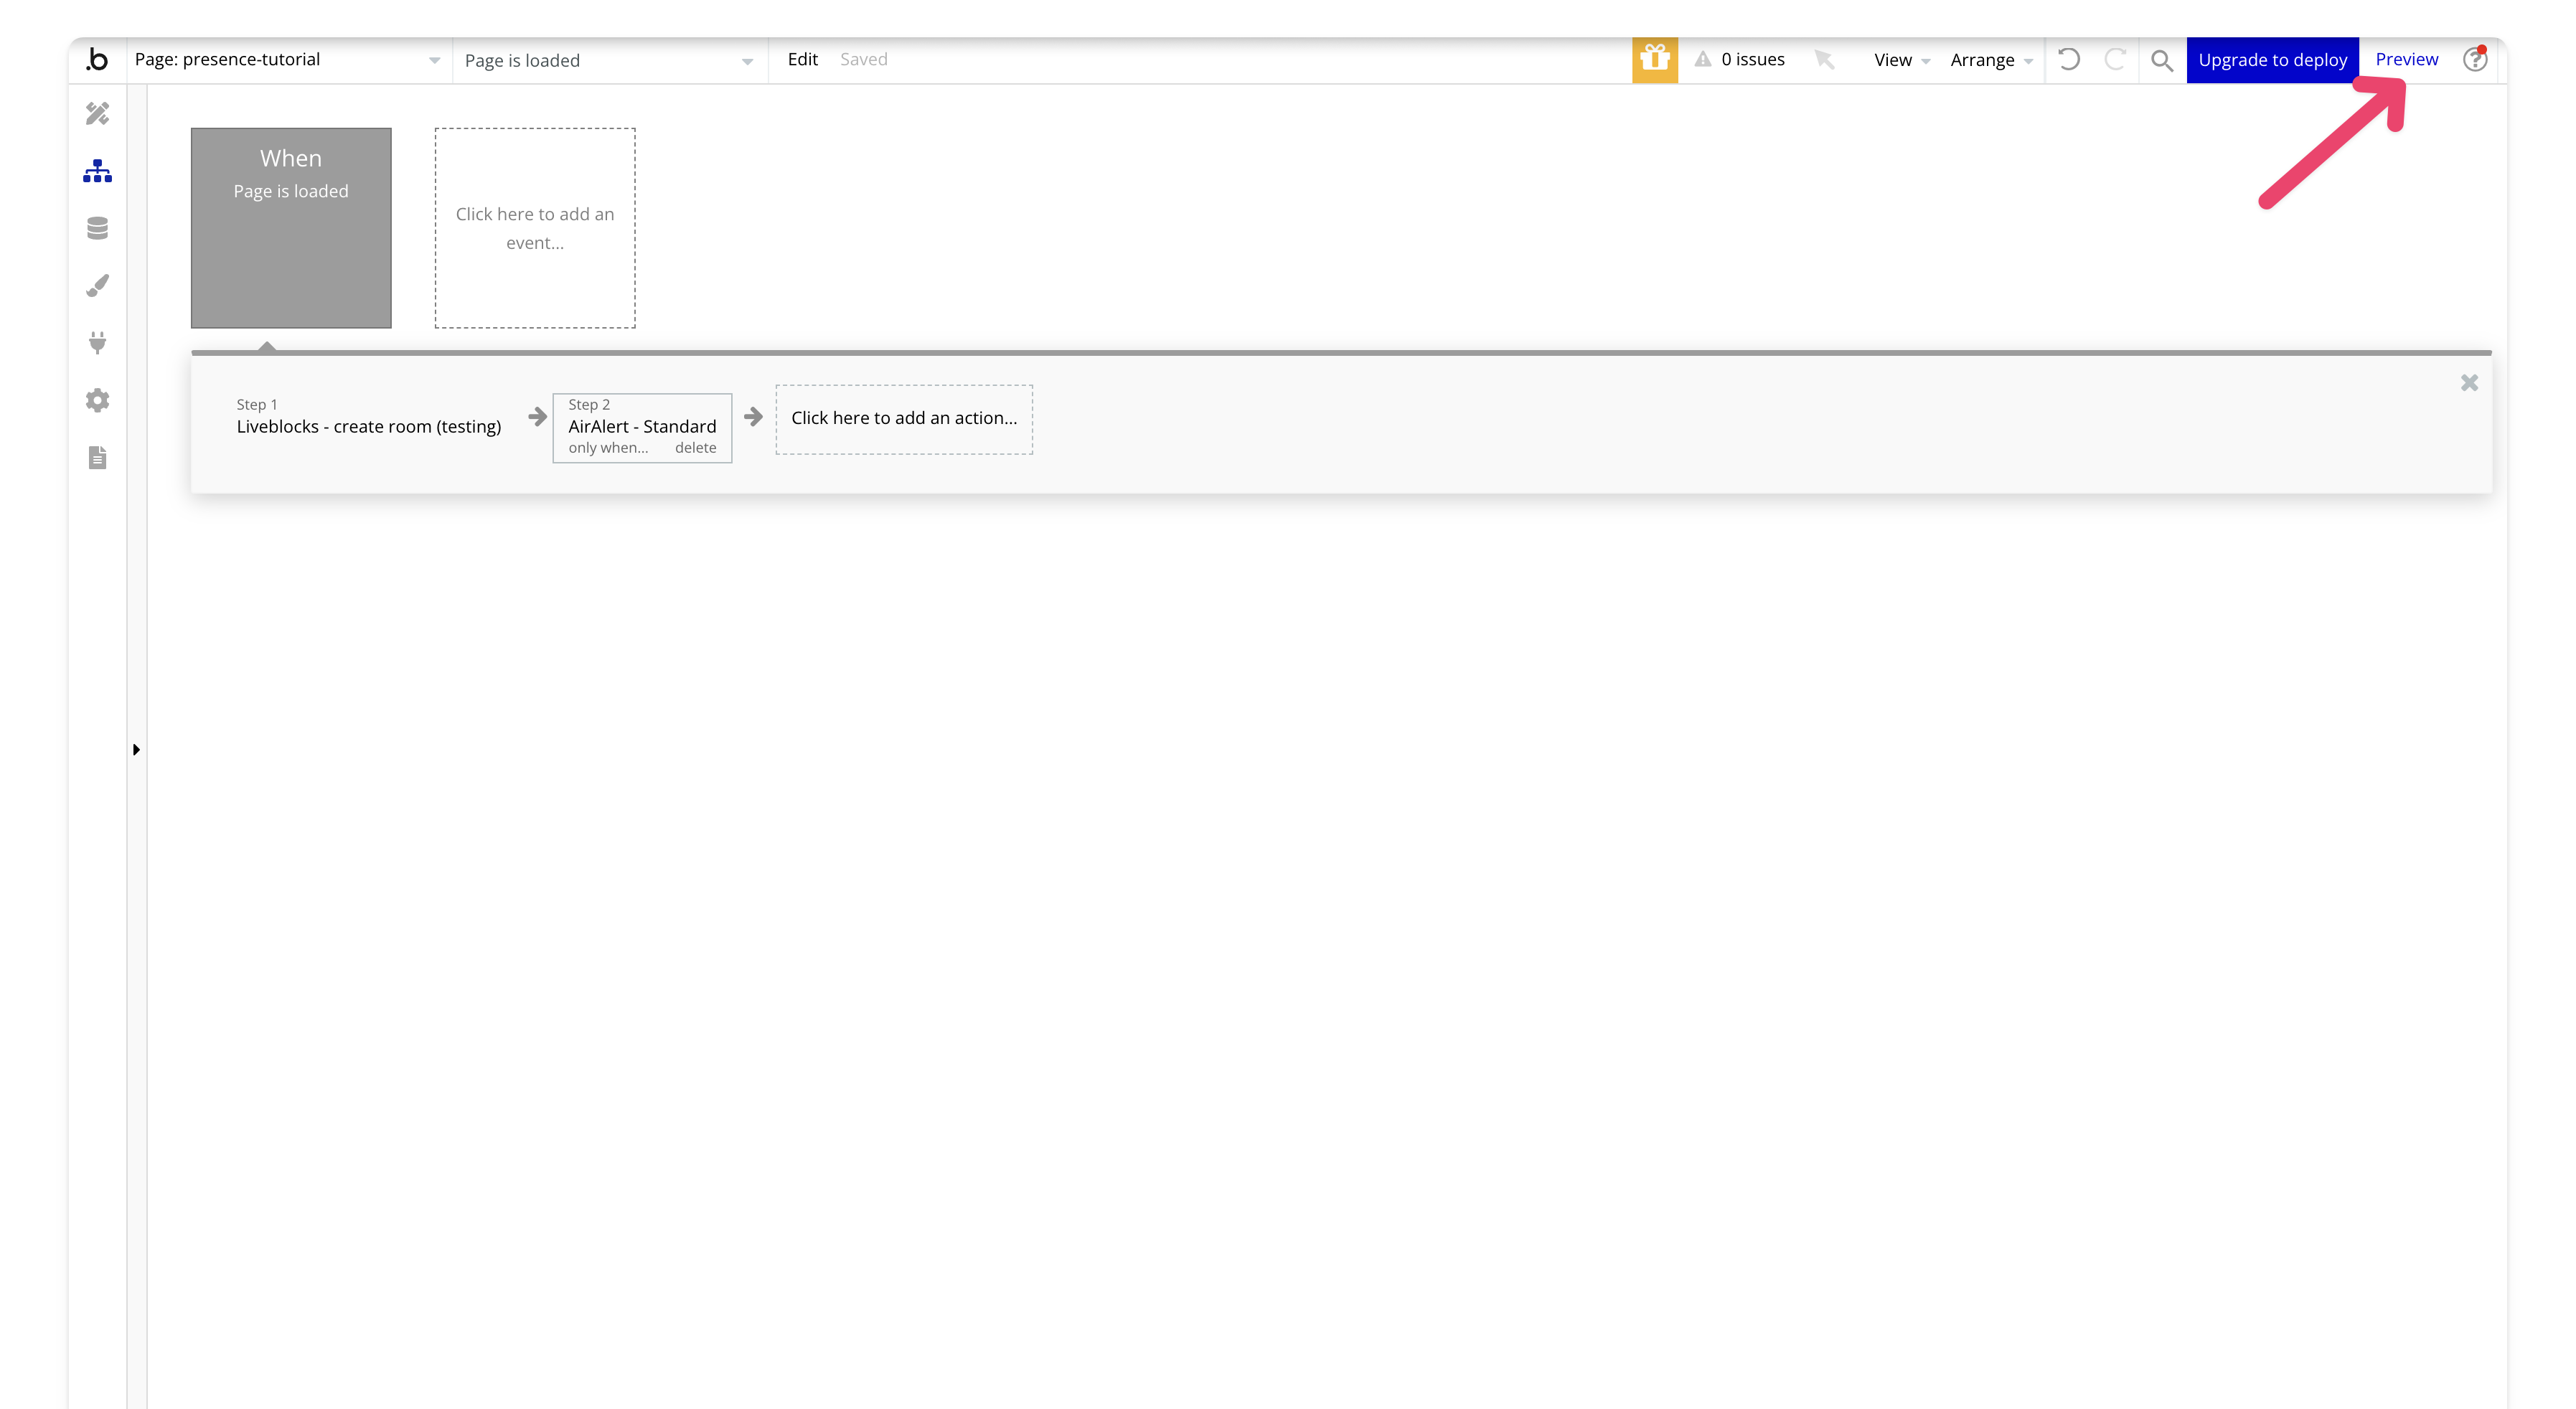Click the Preview link
Image resolution: width=2576 pixels, height=1409 pixels.
click(x=2406, y=59)
